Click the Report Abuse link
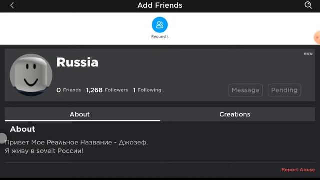This screenshot has height=180, width=320. [x=298, y=170]
